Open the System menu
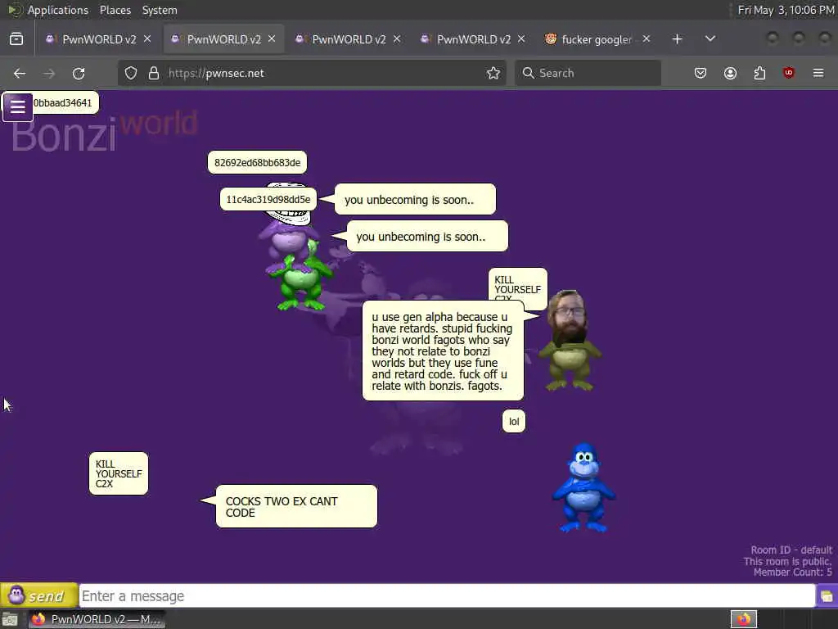The height and width of the screenshot is (629, 838). 160,10
